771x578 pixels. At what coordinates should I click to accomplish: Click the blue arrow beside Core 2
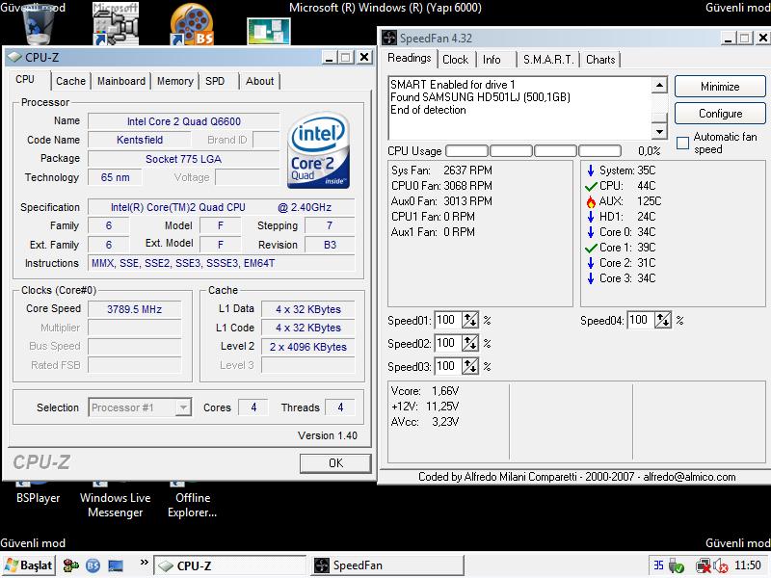pyautogui.click(x=591, y=263)
